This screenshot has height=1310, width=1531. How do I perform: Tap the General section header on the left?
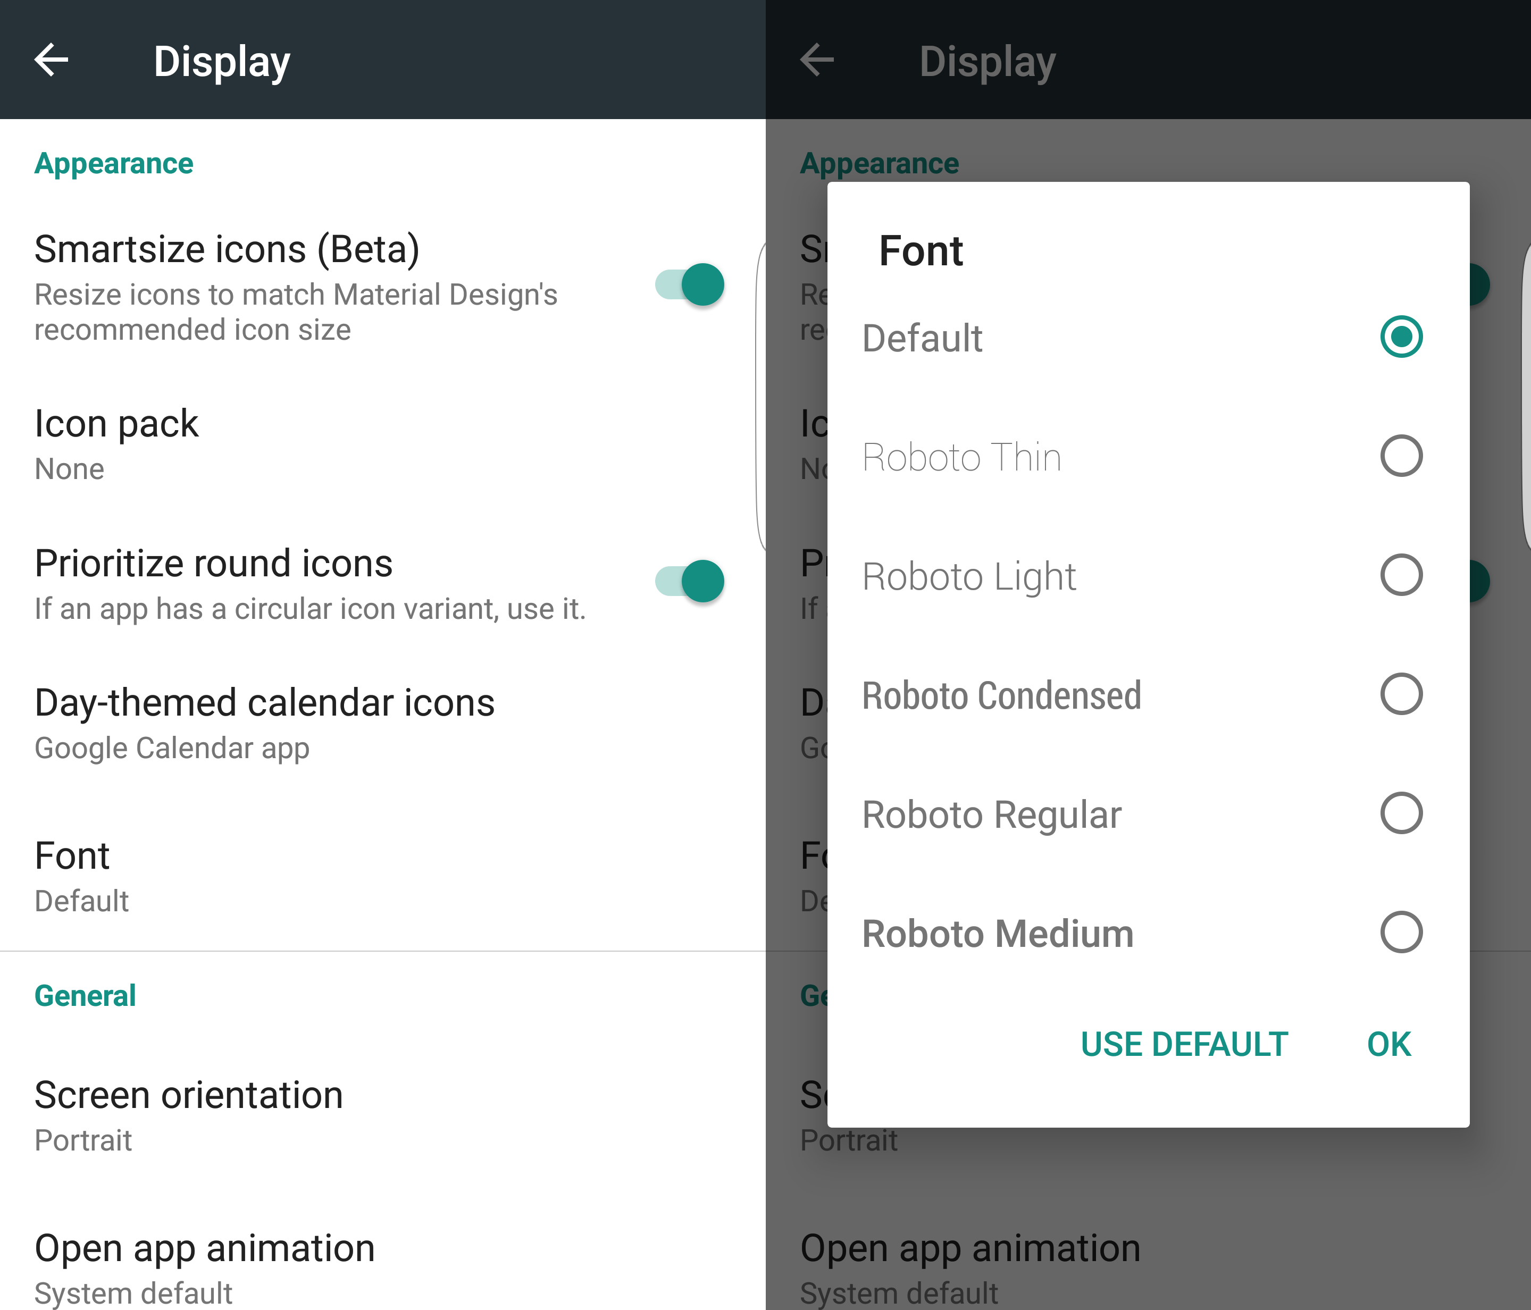tap(85, 995)
